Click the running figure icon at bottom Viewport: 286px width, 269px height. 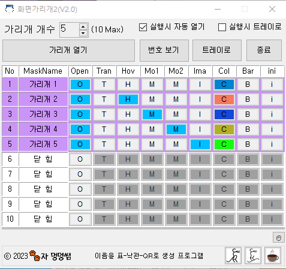coord(233,256)
